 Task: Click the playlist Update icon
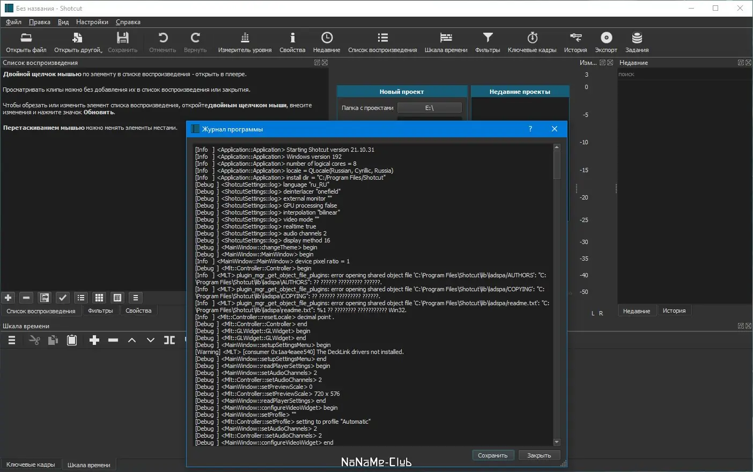point(45,298)
